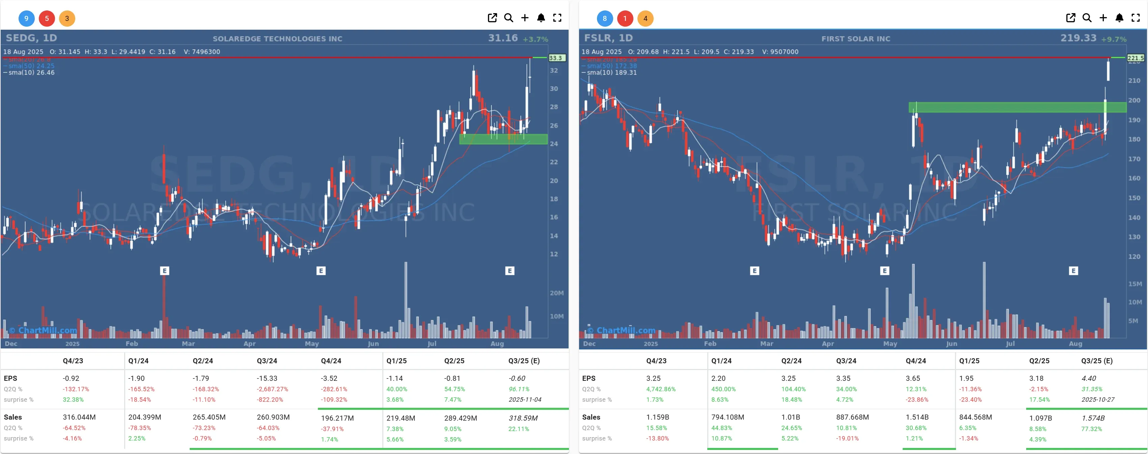
Task: Click FSLR sales value 1.574B
Action: pyautogui.click(x=1093, y=418)
